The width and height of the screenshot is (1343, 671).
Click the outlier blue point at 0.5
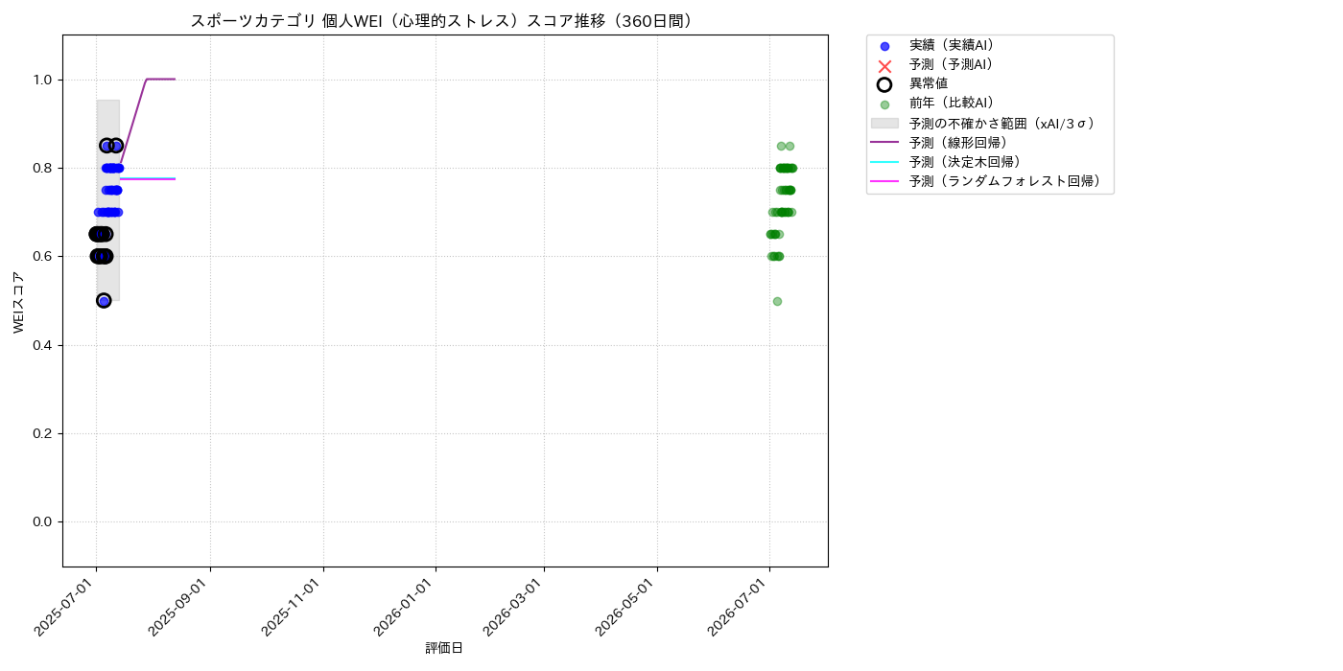click(x=104, y=301)
